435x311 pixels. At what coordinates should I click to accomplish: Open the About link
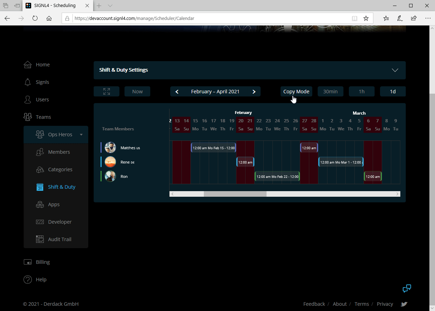pyautogui.click(x=340, y=304)
